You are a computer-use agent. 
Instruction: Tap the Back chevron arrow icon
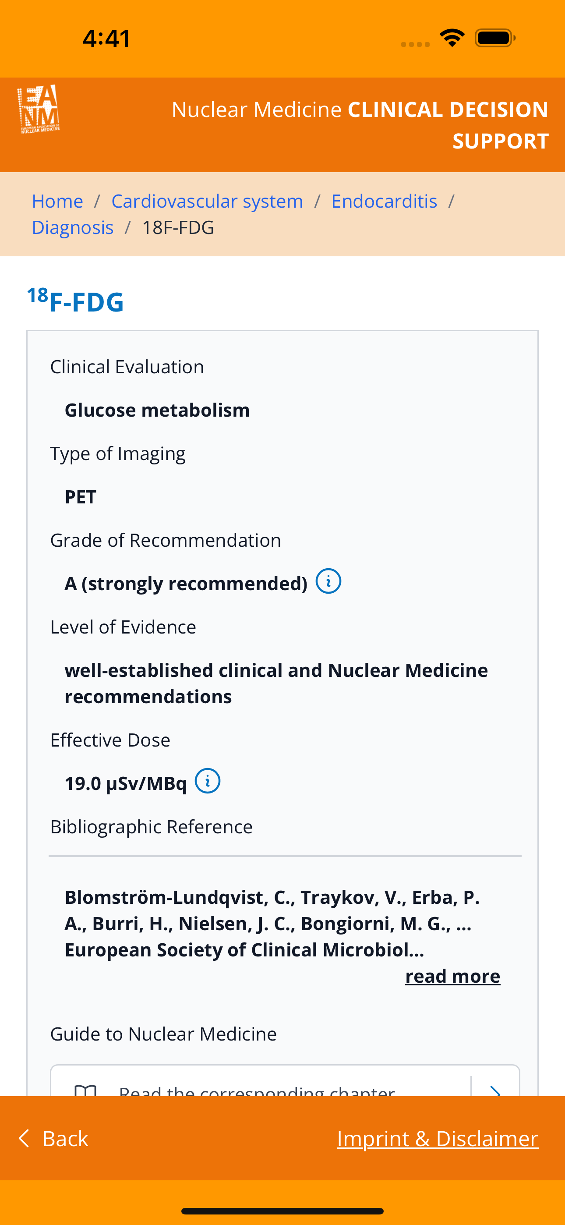24,1138
